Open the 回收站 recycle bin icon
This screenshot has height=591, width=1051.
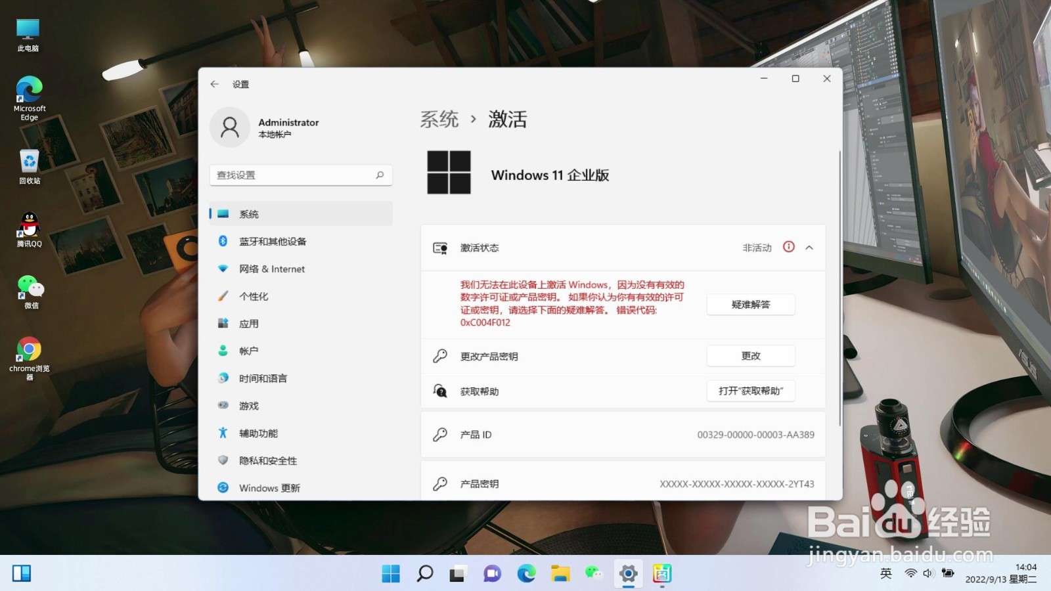[x=29, y=167]
